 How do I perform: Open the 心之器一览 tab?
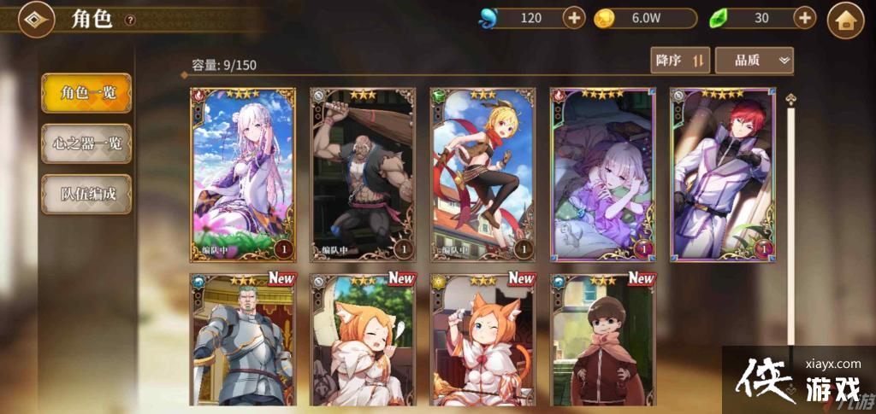click(86, 143)
